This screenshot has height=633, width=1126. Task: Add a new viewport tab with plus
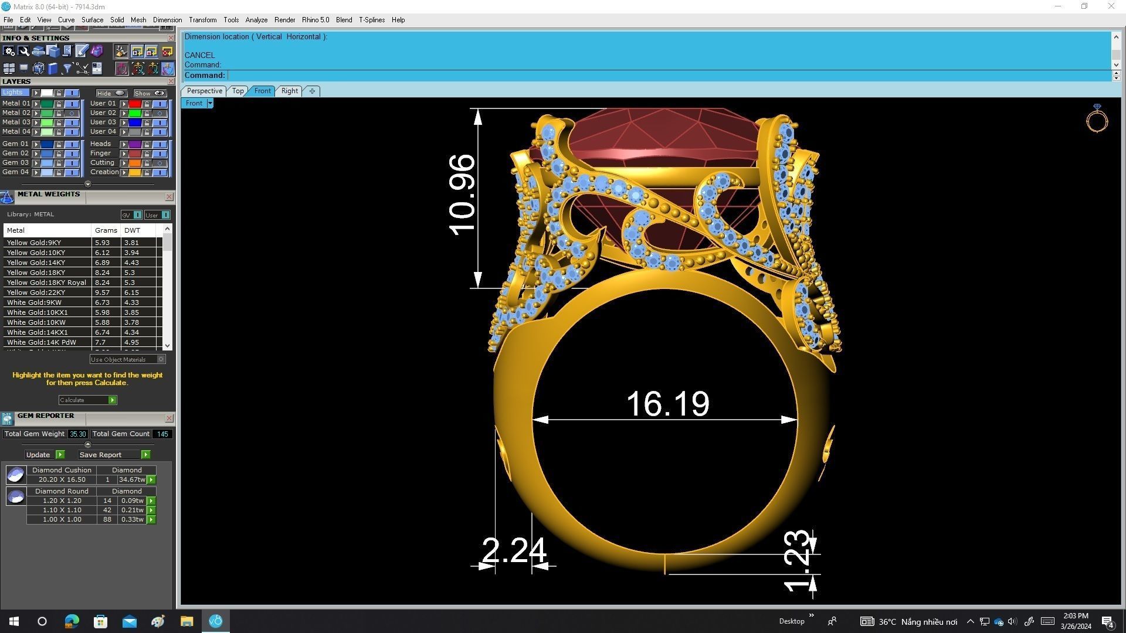312,91
